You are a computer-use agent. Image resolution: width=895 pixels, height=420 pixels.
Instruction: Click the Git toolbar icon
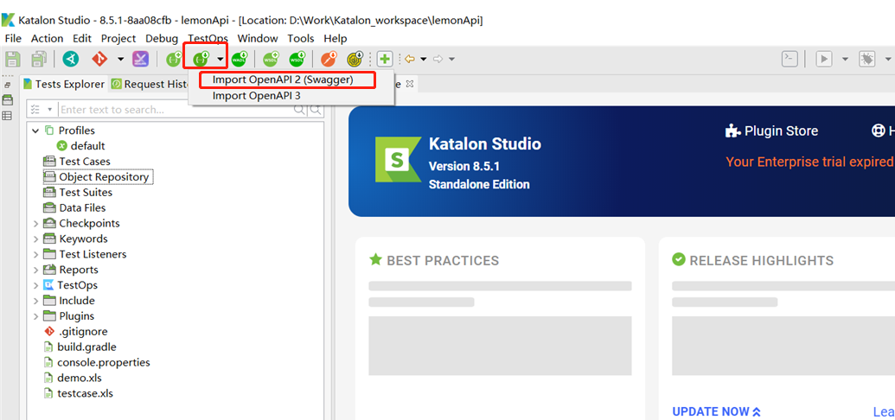[99, 59]
